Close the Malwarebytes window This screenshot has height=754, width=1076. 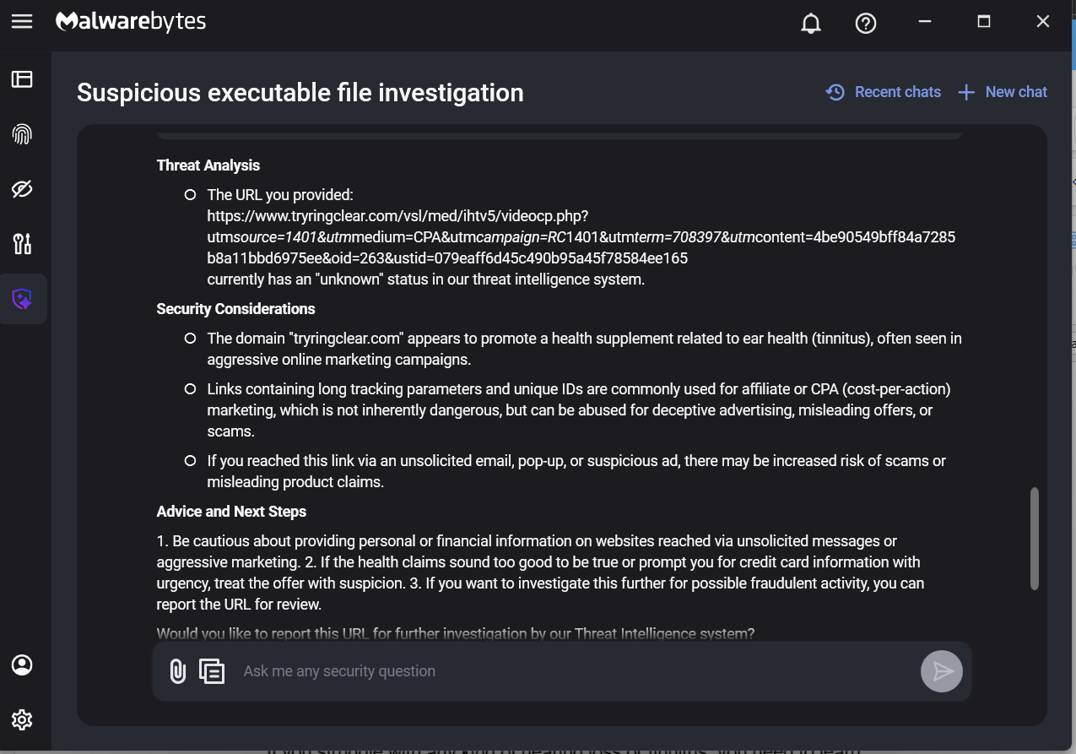1043,22
